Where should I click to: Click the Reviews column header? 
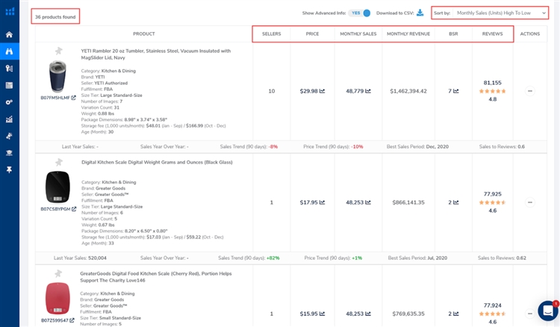(x=492, y=34)
